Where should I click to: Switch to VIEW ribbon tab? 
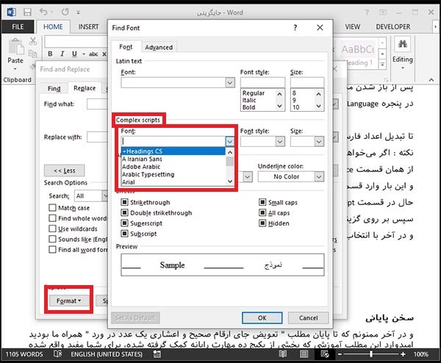[352, 26]
